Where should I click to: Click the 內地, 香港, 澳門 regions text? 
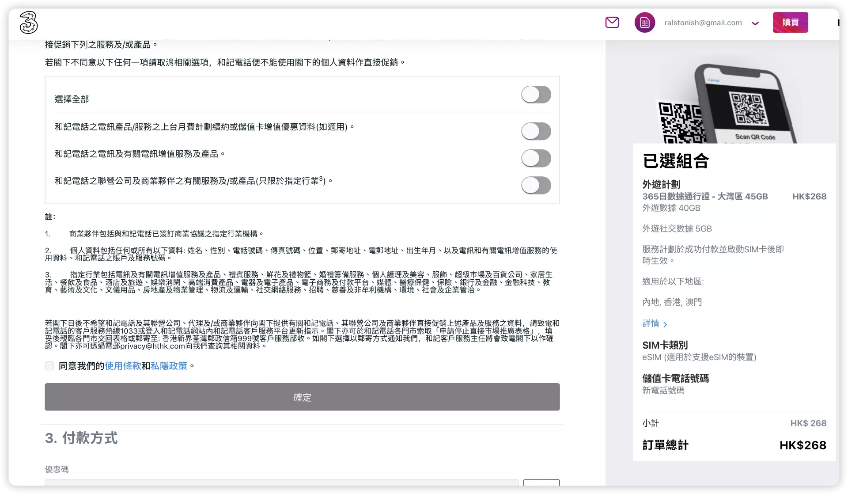click(x=672, y=302)
